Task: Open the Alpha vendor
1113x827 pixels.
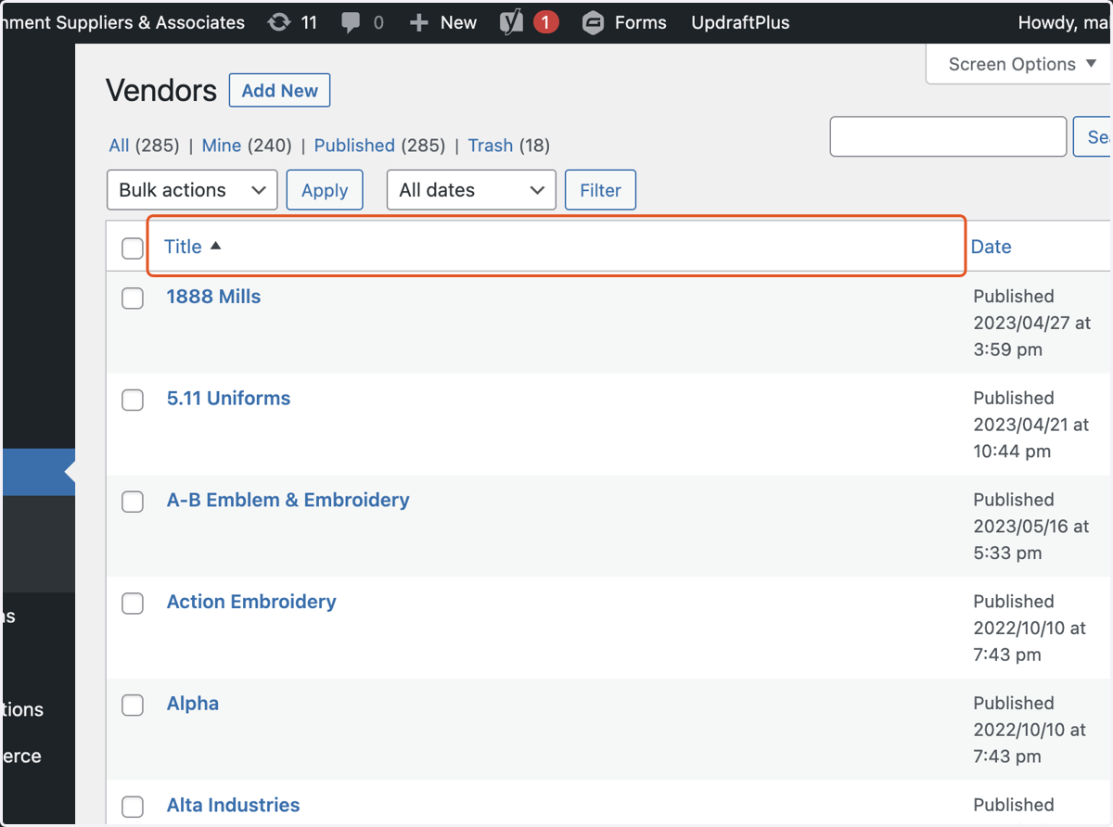Action: [193, 704]
